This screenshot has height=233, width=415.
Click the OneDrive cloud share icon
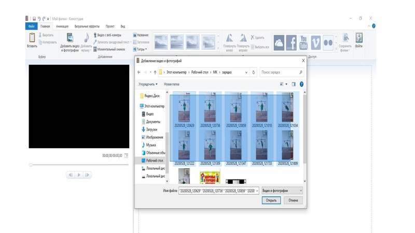279,42
